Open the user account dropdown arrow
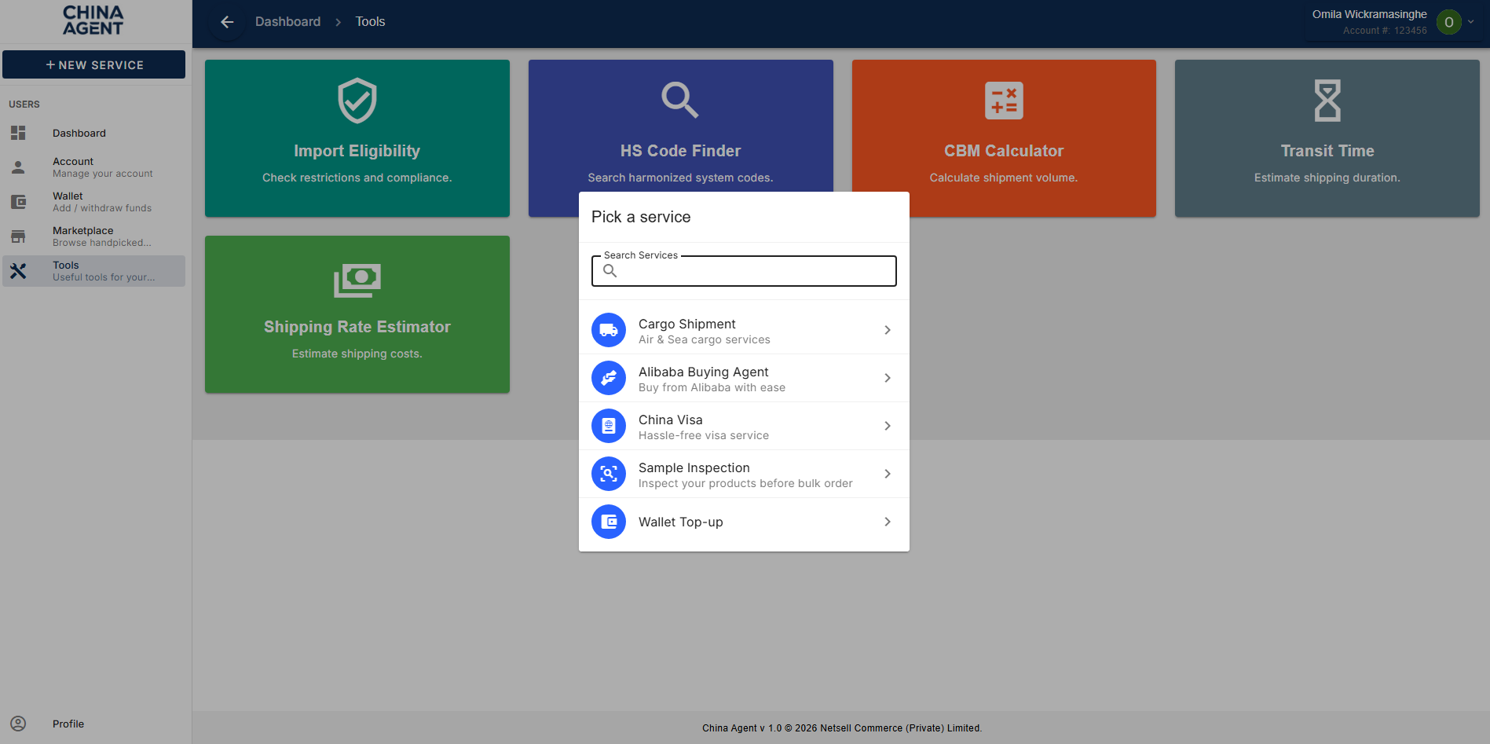The width and height of the screenshot is (1490, 744). (x=1470, y=22)
